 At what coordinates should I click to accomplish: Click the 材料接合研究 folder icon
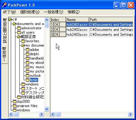(x=19, y=97)
